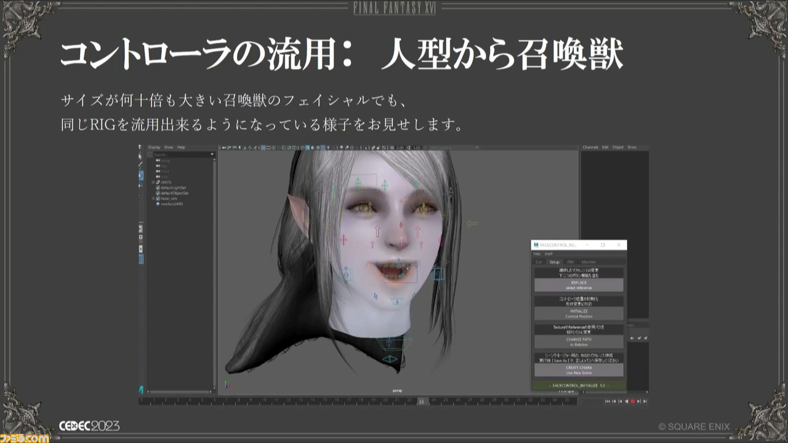Select newfacial4RN reference node in Outliner

pos(171,204)
